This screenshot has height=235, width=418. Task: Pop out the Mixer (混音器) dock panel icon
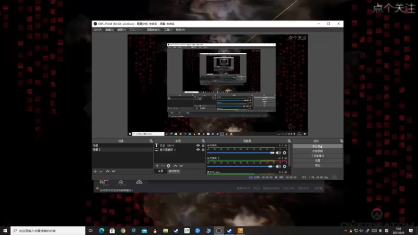tap(289, 141)
